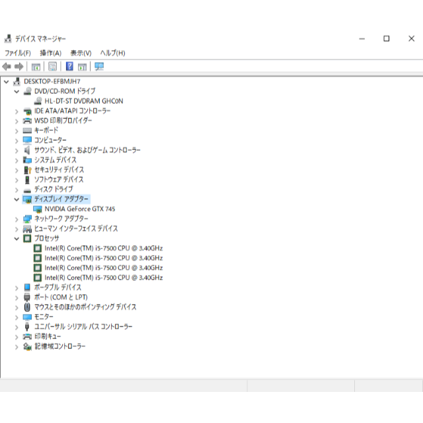
Task: Click the HL-DT-ST DVDRAM device icon
Action: (x=38, y=101)
